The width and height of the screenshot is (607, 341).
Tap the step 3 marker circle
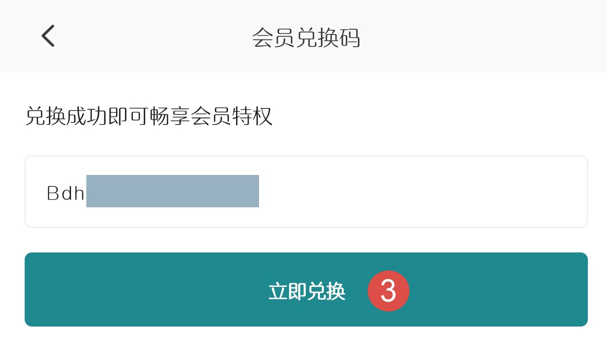coord(388,291)
